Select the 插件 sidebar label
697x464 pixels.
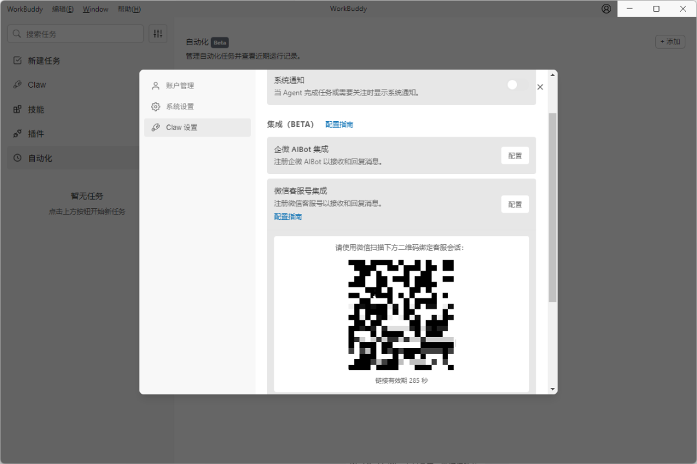tap(36, 134)
